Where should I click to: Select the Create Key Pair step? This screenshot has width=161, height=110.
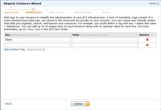click(57, 12)
